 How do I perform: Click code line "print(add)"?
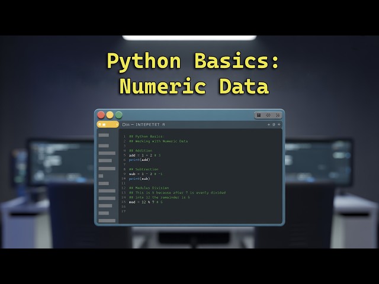click(x=140, y=160)
